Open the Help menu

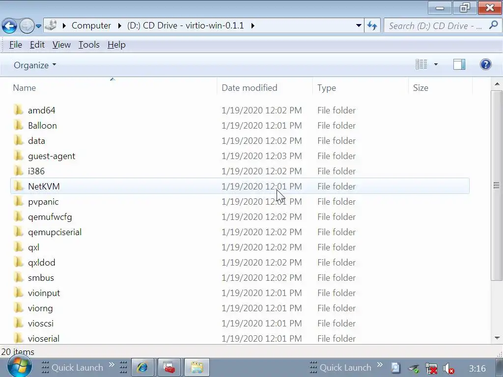click(116, 45)
